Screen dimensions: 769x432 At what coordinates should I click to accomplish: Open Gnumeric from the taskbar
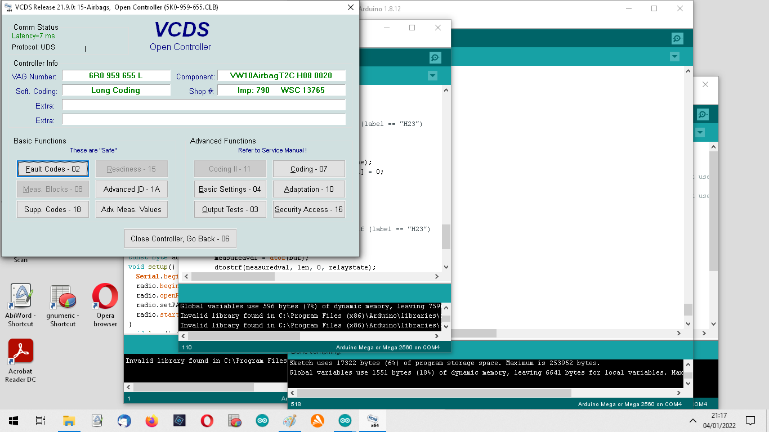pos(234,420)
